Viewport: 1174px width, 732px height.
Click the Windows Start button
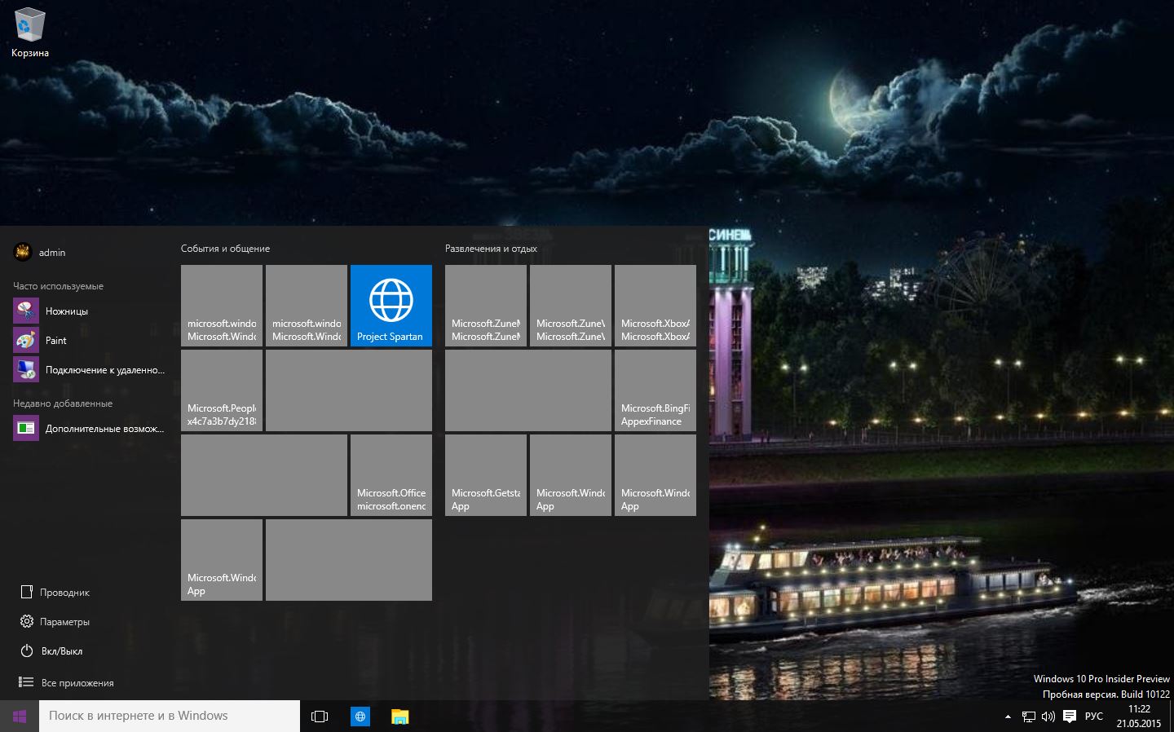(x=20, y=717)
